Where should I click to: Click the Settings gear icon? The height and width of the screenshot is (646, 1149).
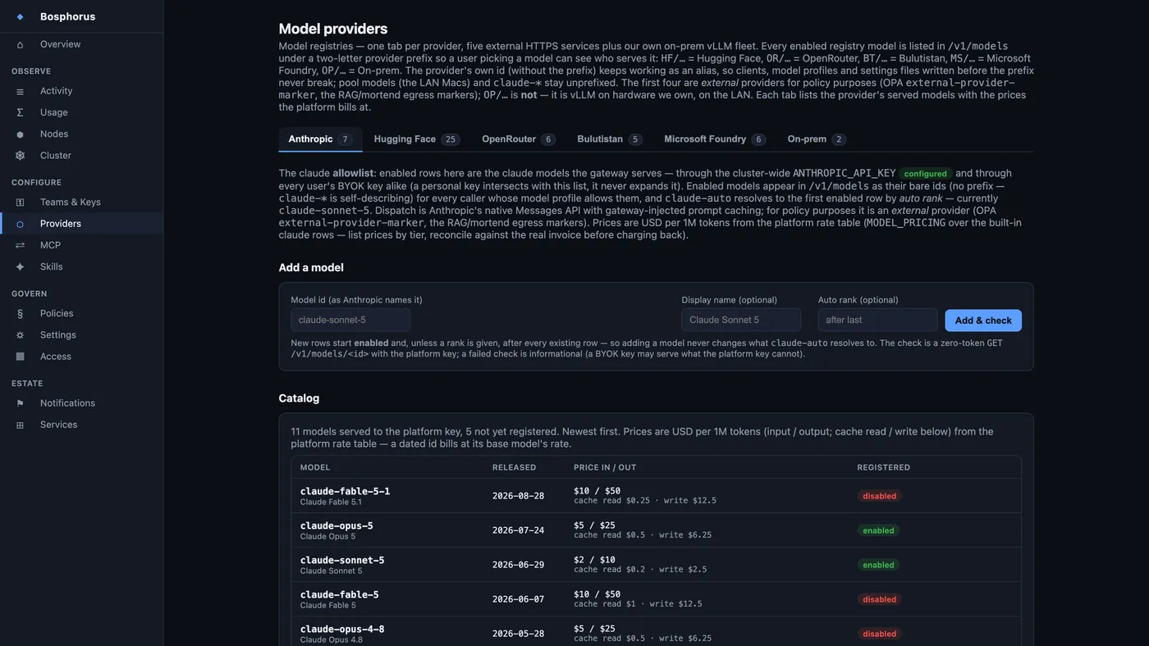(x=20, y=334)
